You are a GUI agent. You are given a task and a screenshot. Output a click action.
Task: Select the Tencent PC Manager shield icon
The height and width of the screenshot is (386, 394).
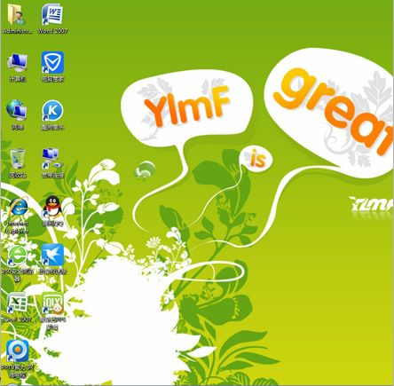pyautogui.click(x=52, y=62)
